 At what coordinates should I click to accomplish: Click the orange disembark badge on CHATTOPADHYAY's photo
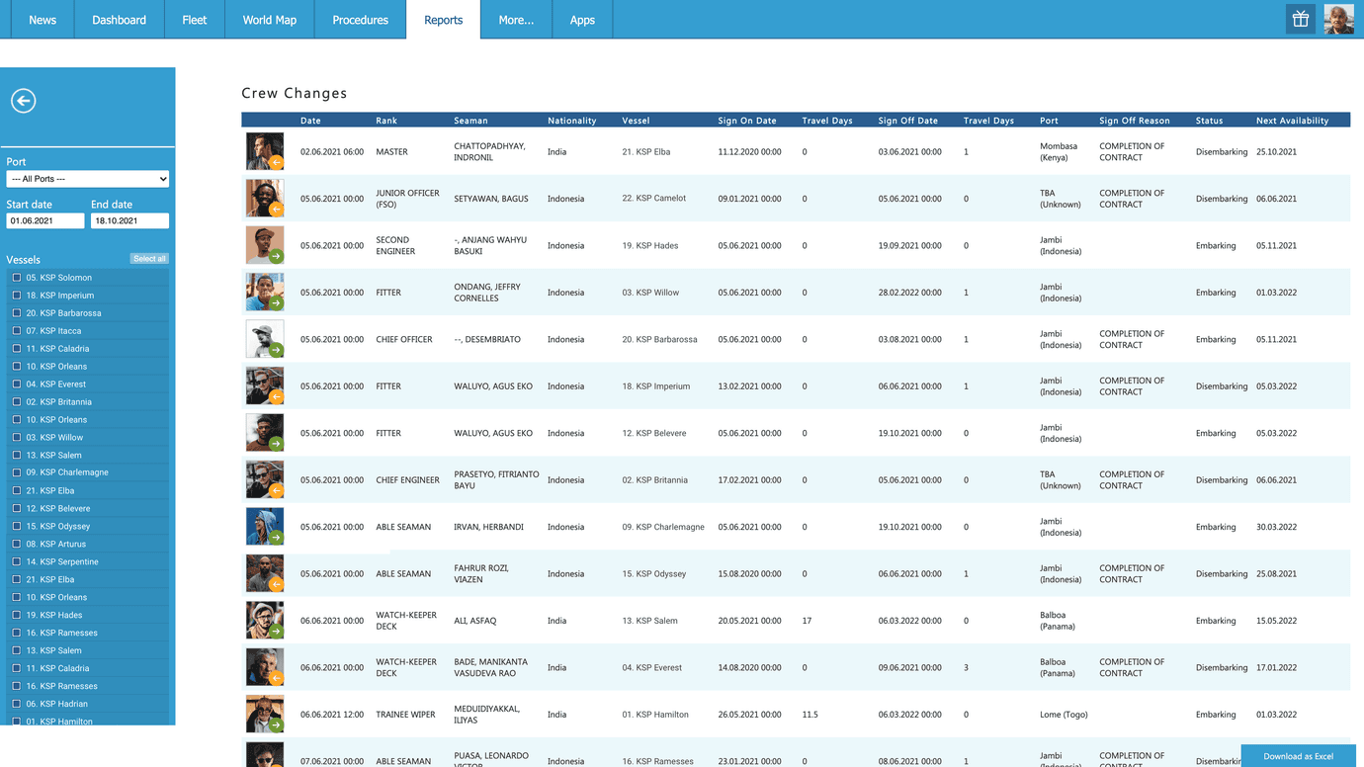[277, 163]
